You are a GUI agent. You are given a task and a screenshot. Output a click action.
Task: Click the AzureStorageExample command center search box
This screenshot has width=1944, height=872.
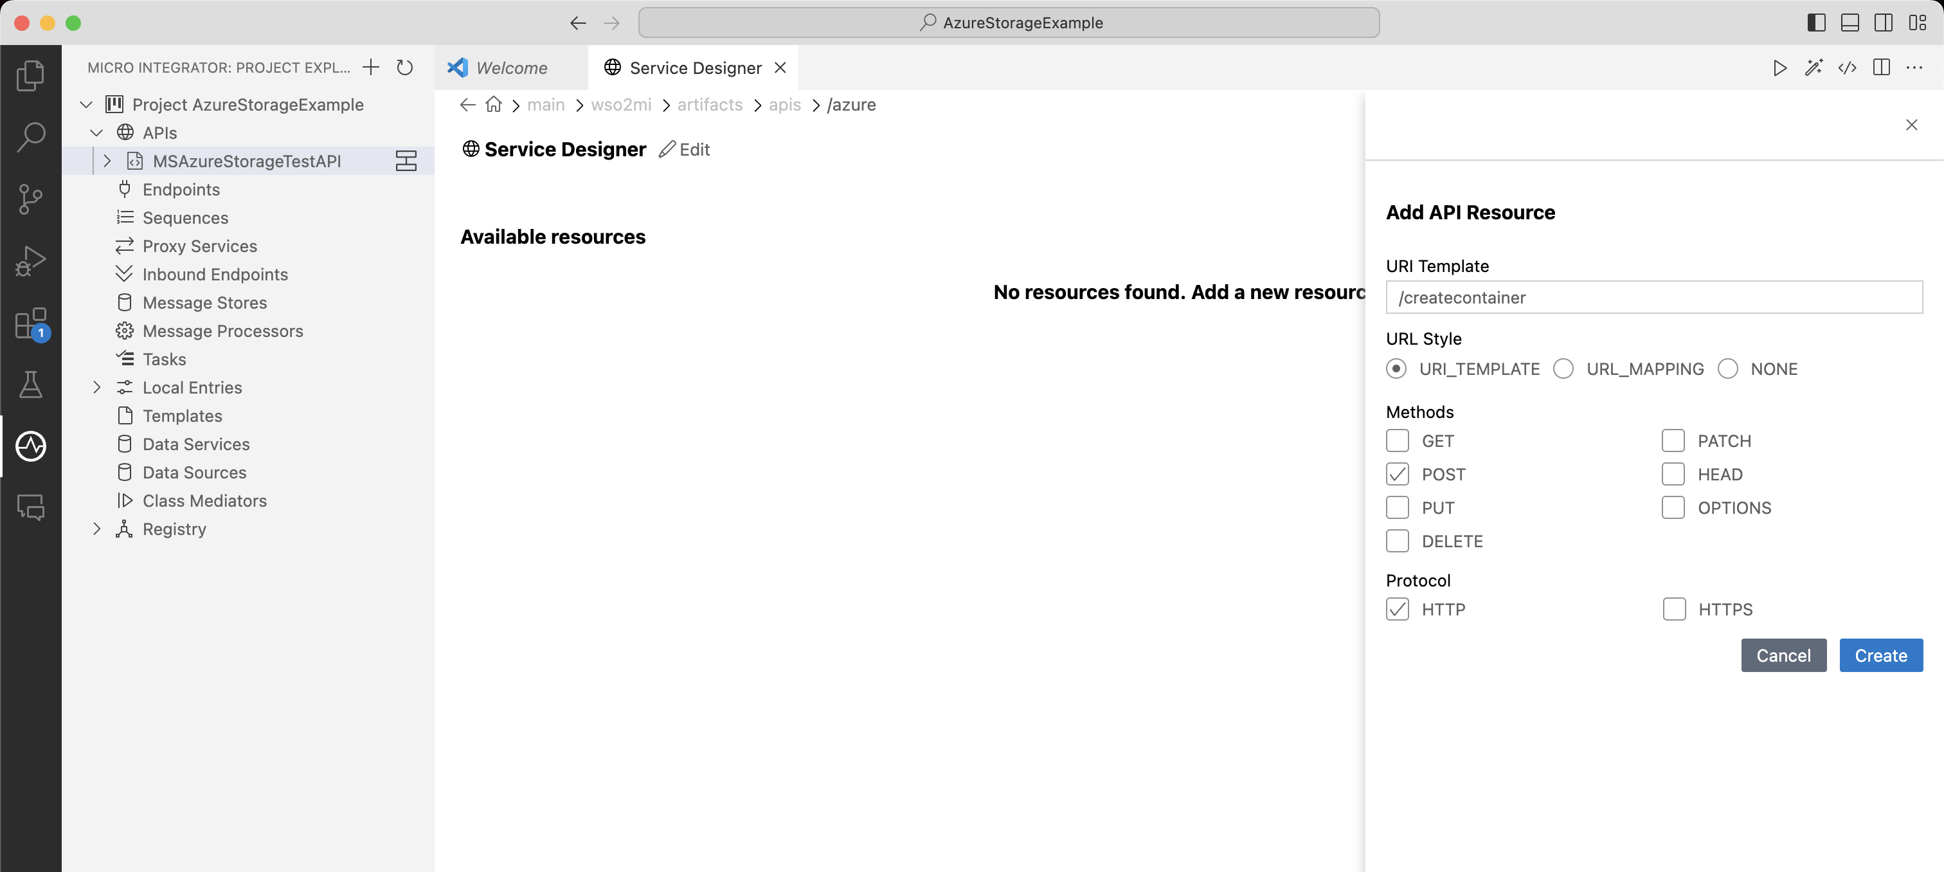pos(1008,23)
